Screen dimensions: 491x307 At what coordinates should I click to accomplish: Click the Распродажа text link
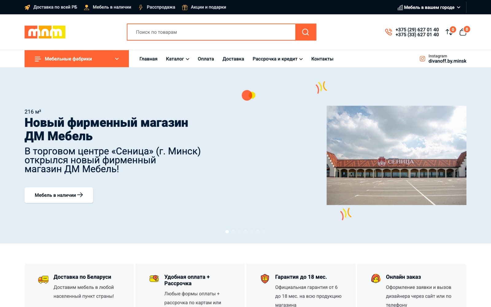coord(161,7)
